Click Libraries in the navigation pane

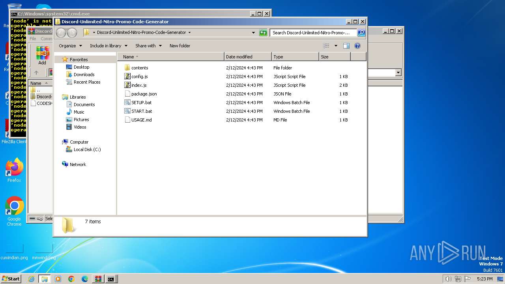[x=78, y=97]
